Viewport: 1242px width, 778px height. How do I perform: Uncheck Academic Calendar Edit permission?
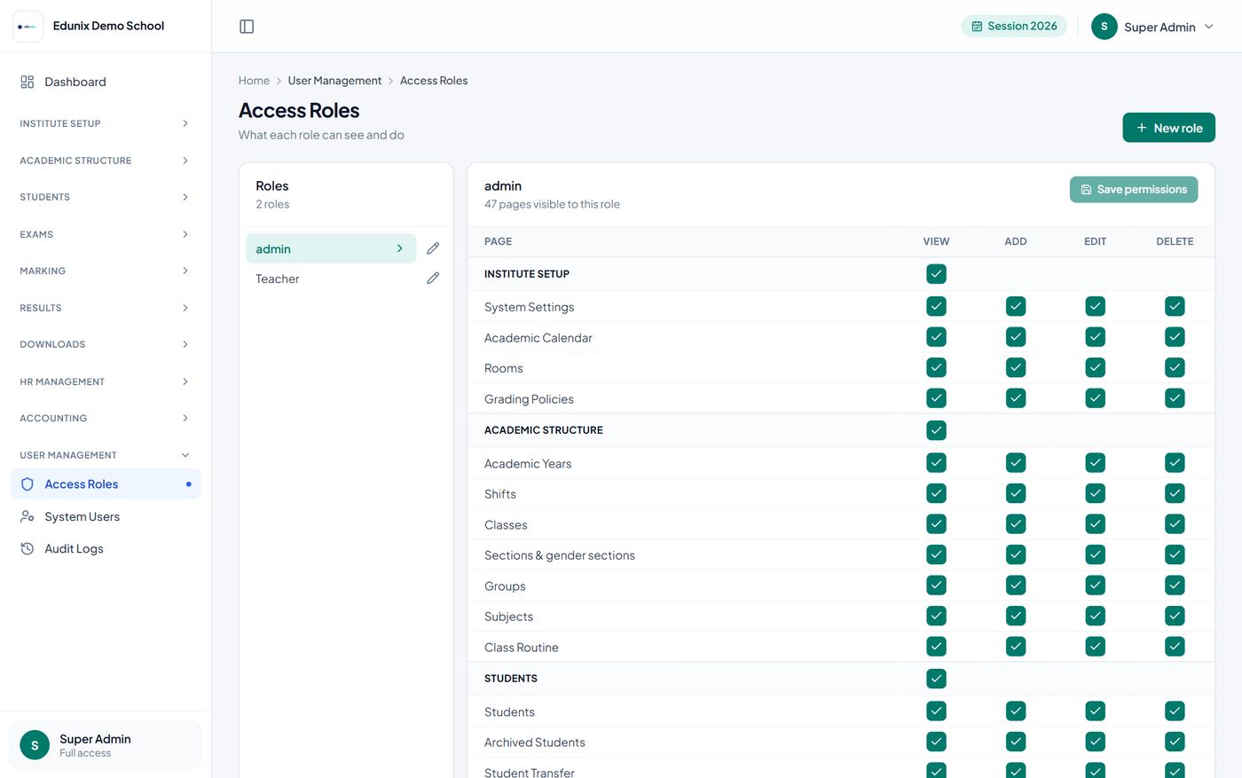click(x=1096, y=337)
